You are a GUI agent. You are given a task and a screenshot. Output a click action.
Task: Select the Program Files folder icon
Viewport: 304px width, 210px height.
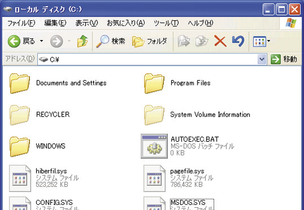tap(154, 83)
